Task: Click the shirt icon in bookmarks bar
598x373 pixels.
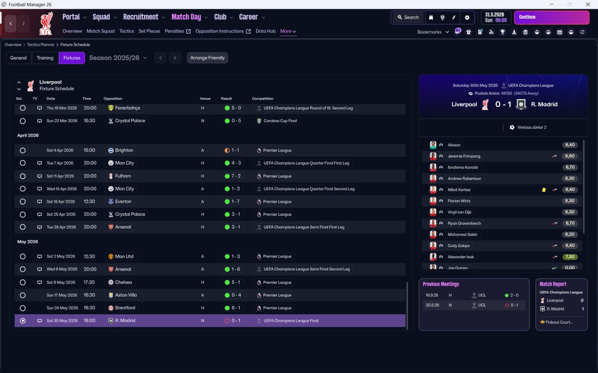Action: [x=469, y=32]
